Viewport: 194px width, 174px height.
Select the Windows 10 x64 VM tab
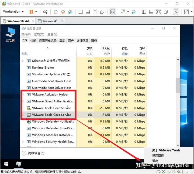[x=18, y=21]
